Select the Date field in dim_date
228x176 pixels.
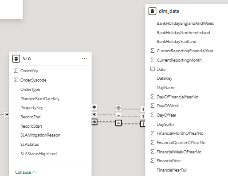tap(161, 70)
